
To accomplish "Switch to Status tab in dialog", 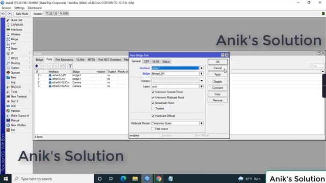I will pyautogui.click(x=166, y=62).
